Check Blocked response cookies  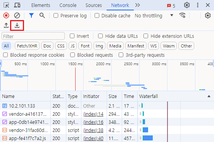[x=5, y=55]
